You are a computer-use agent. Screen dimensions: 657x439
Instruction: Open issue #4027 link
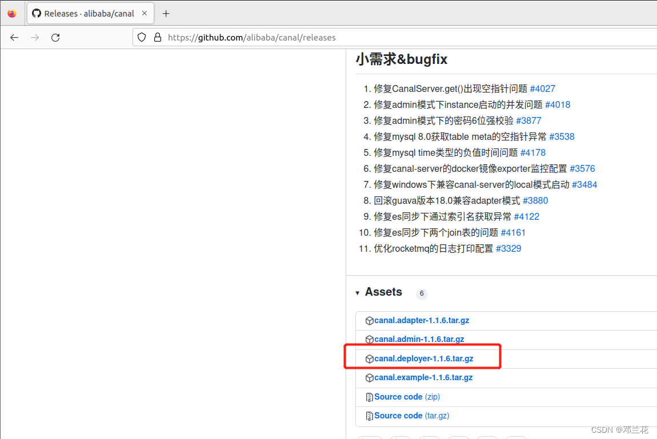[x=543, y=88]
